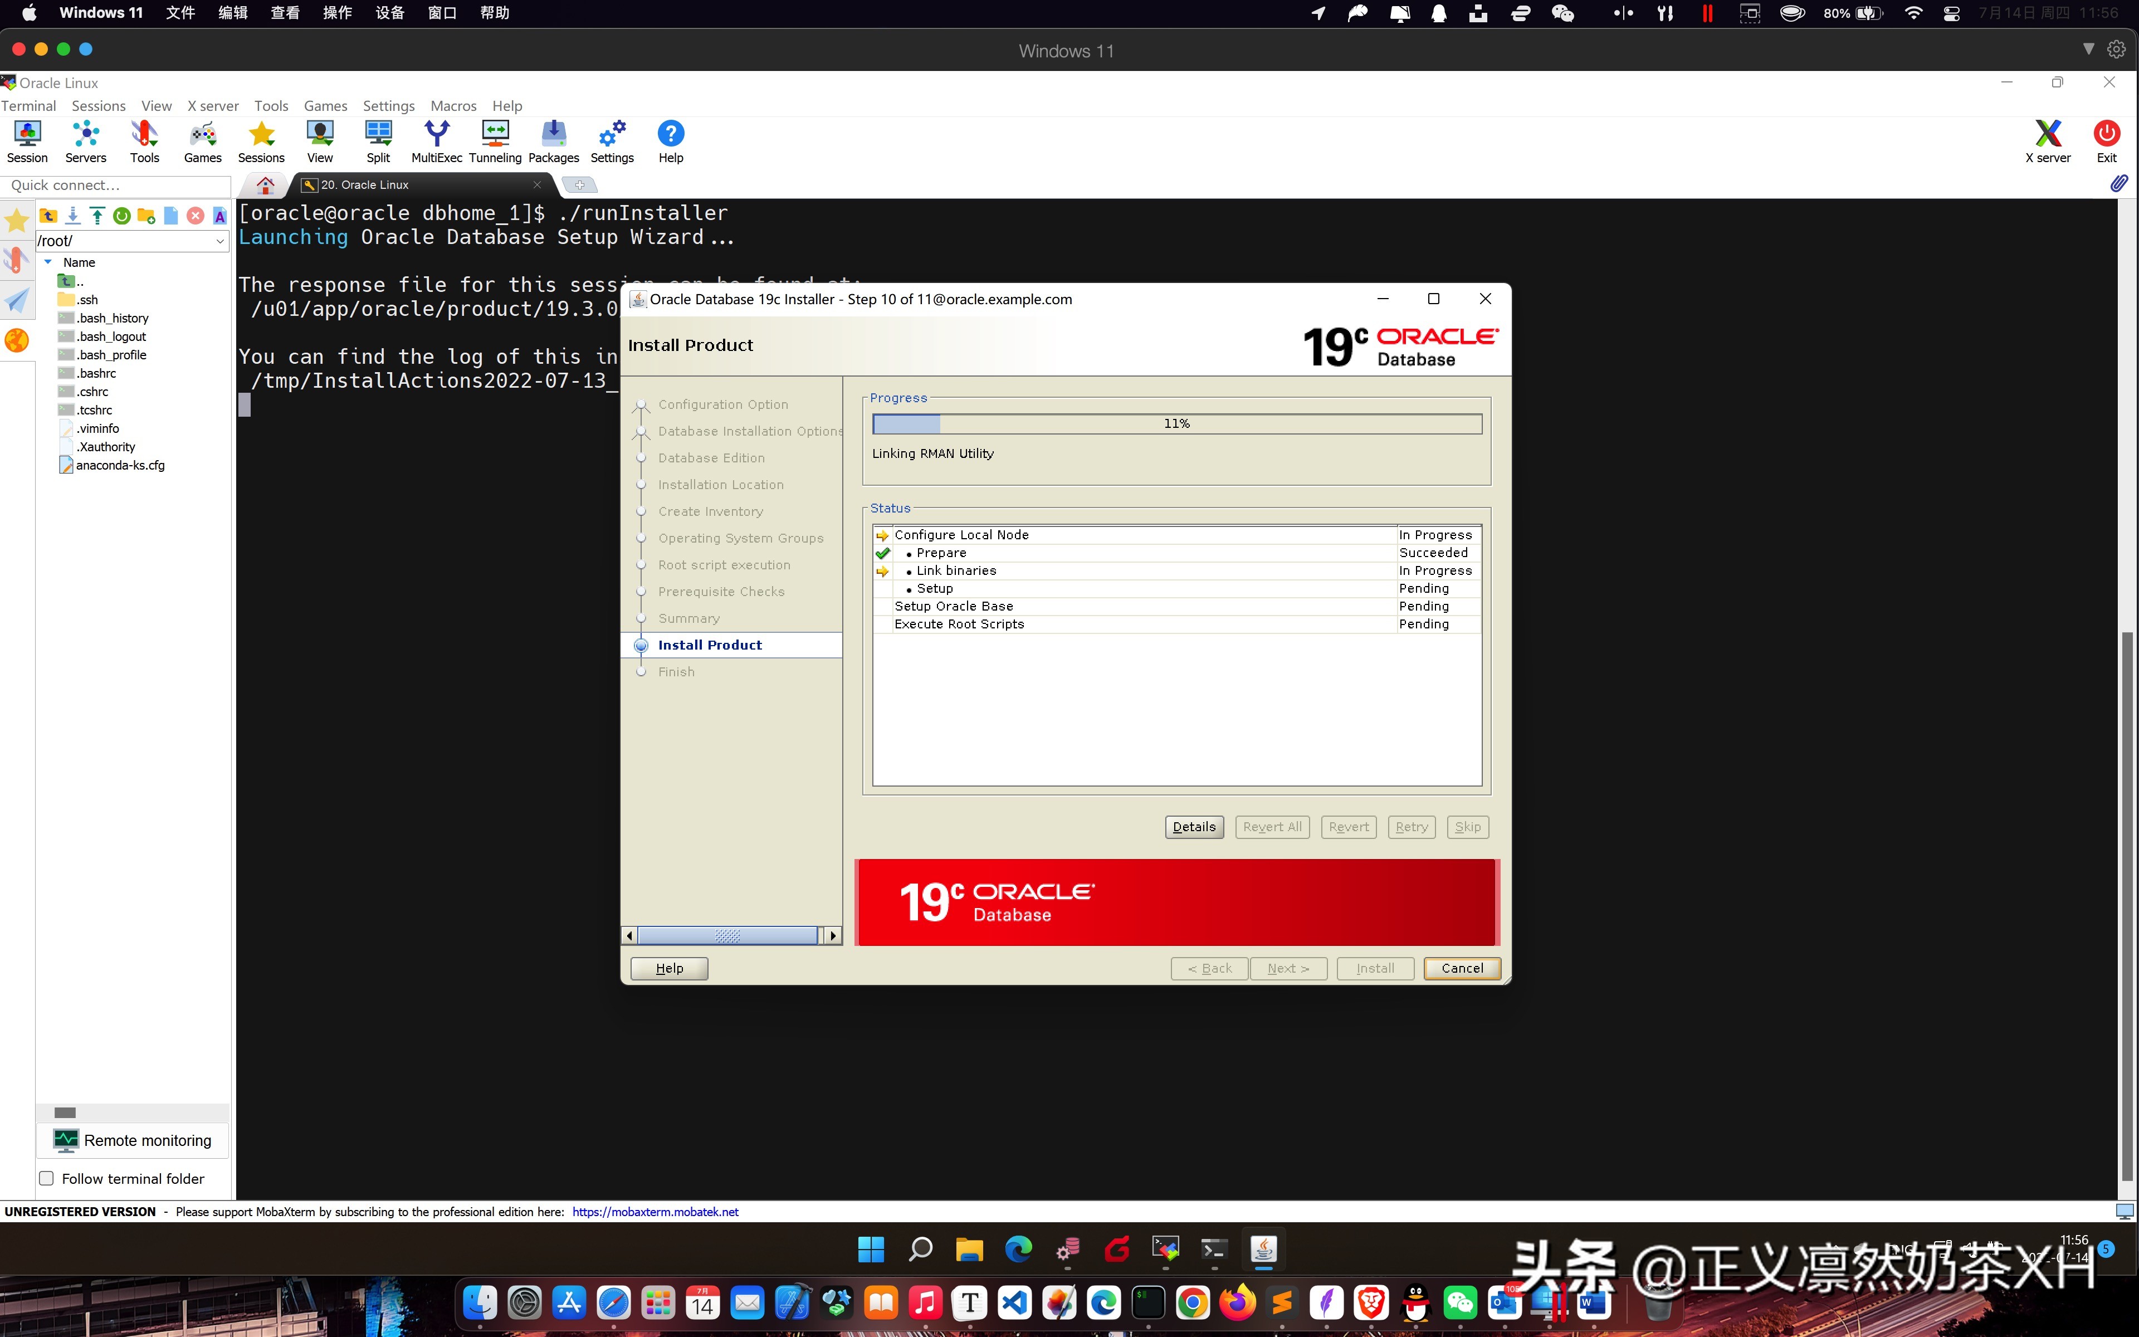Viewport: 2139px width, 1337px height.
Task: Split the terminal view
Action: point(378,141)
